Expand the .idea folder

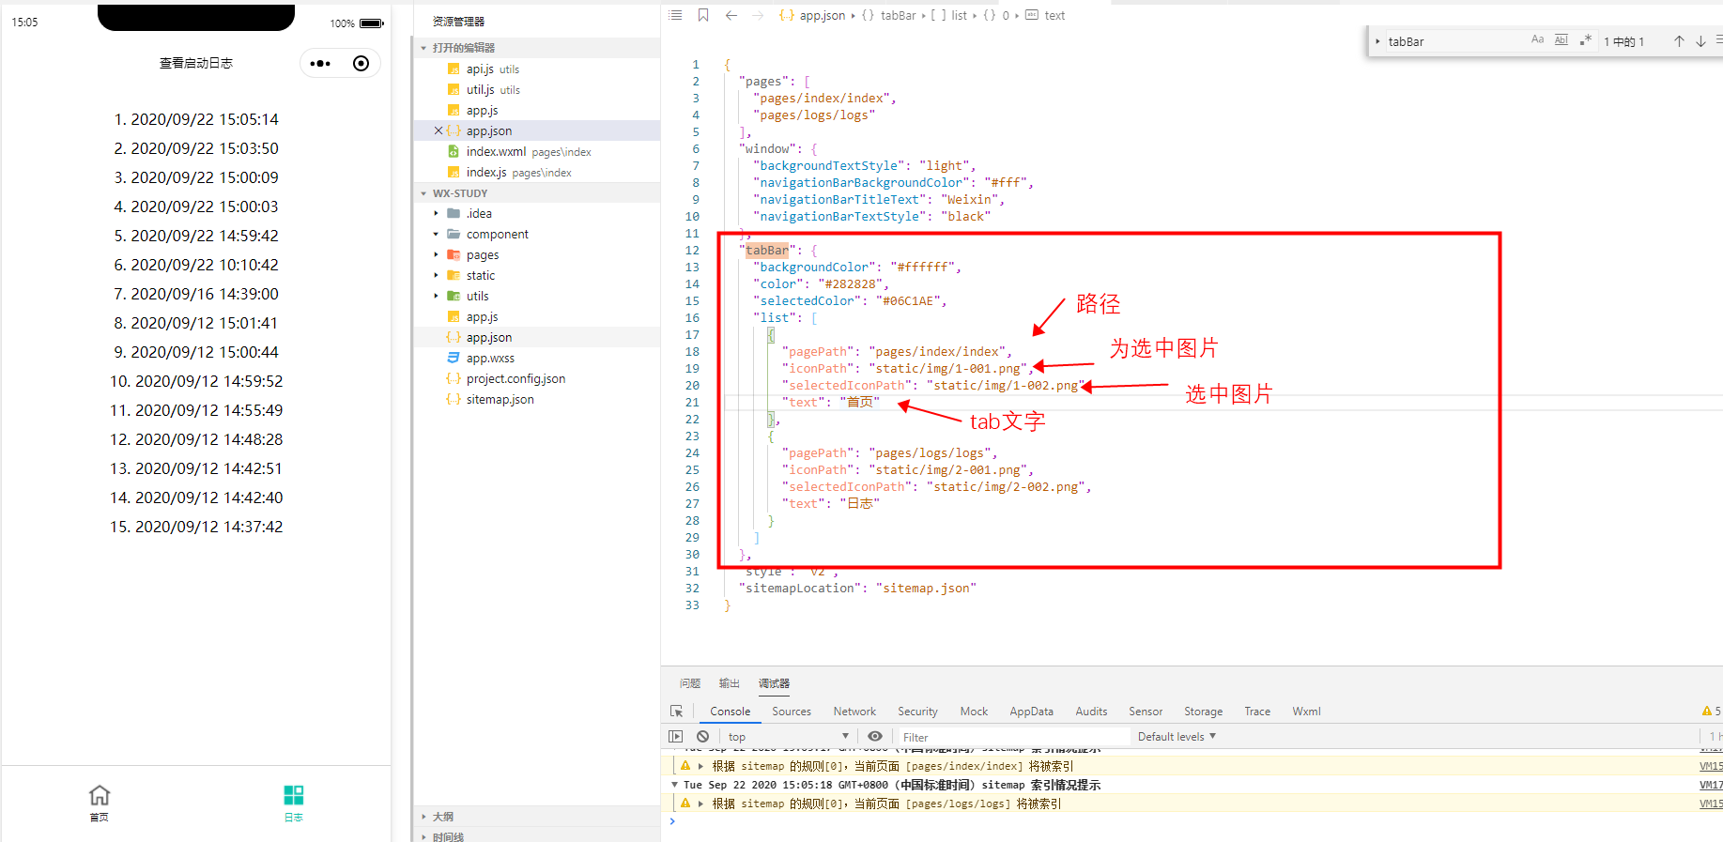[x=436, y=214]
